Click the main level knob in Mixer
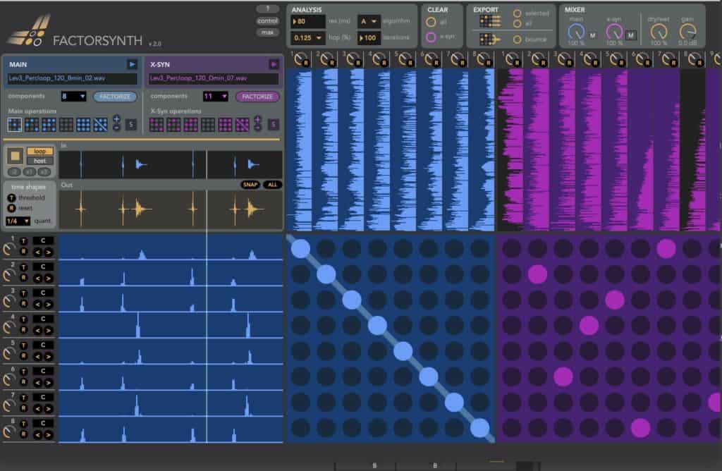722x471 pixels. 575,32
